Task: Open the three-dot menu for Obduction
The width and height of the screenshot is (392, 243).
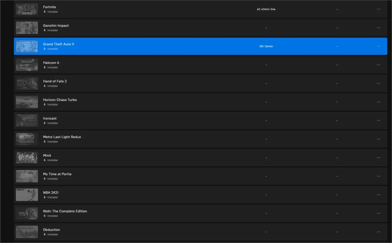Action: [x=379, y=232]
